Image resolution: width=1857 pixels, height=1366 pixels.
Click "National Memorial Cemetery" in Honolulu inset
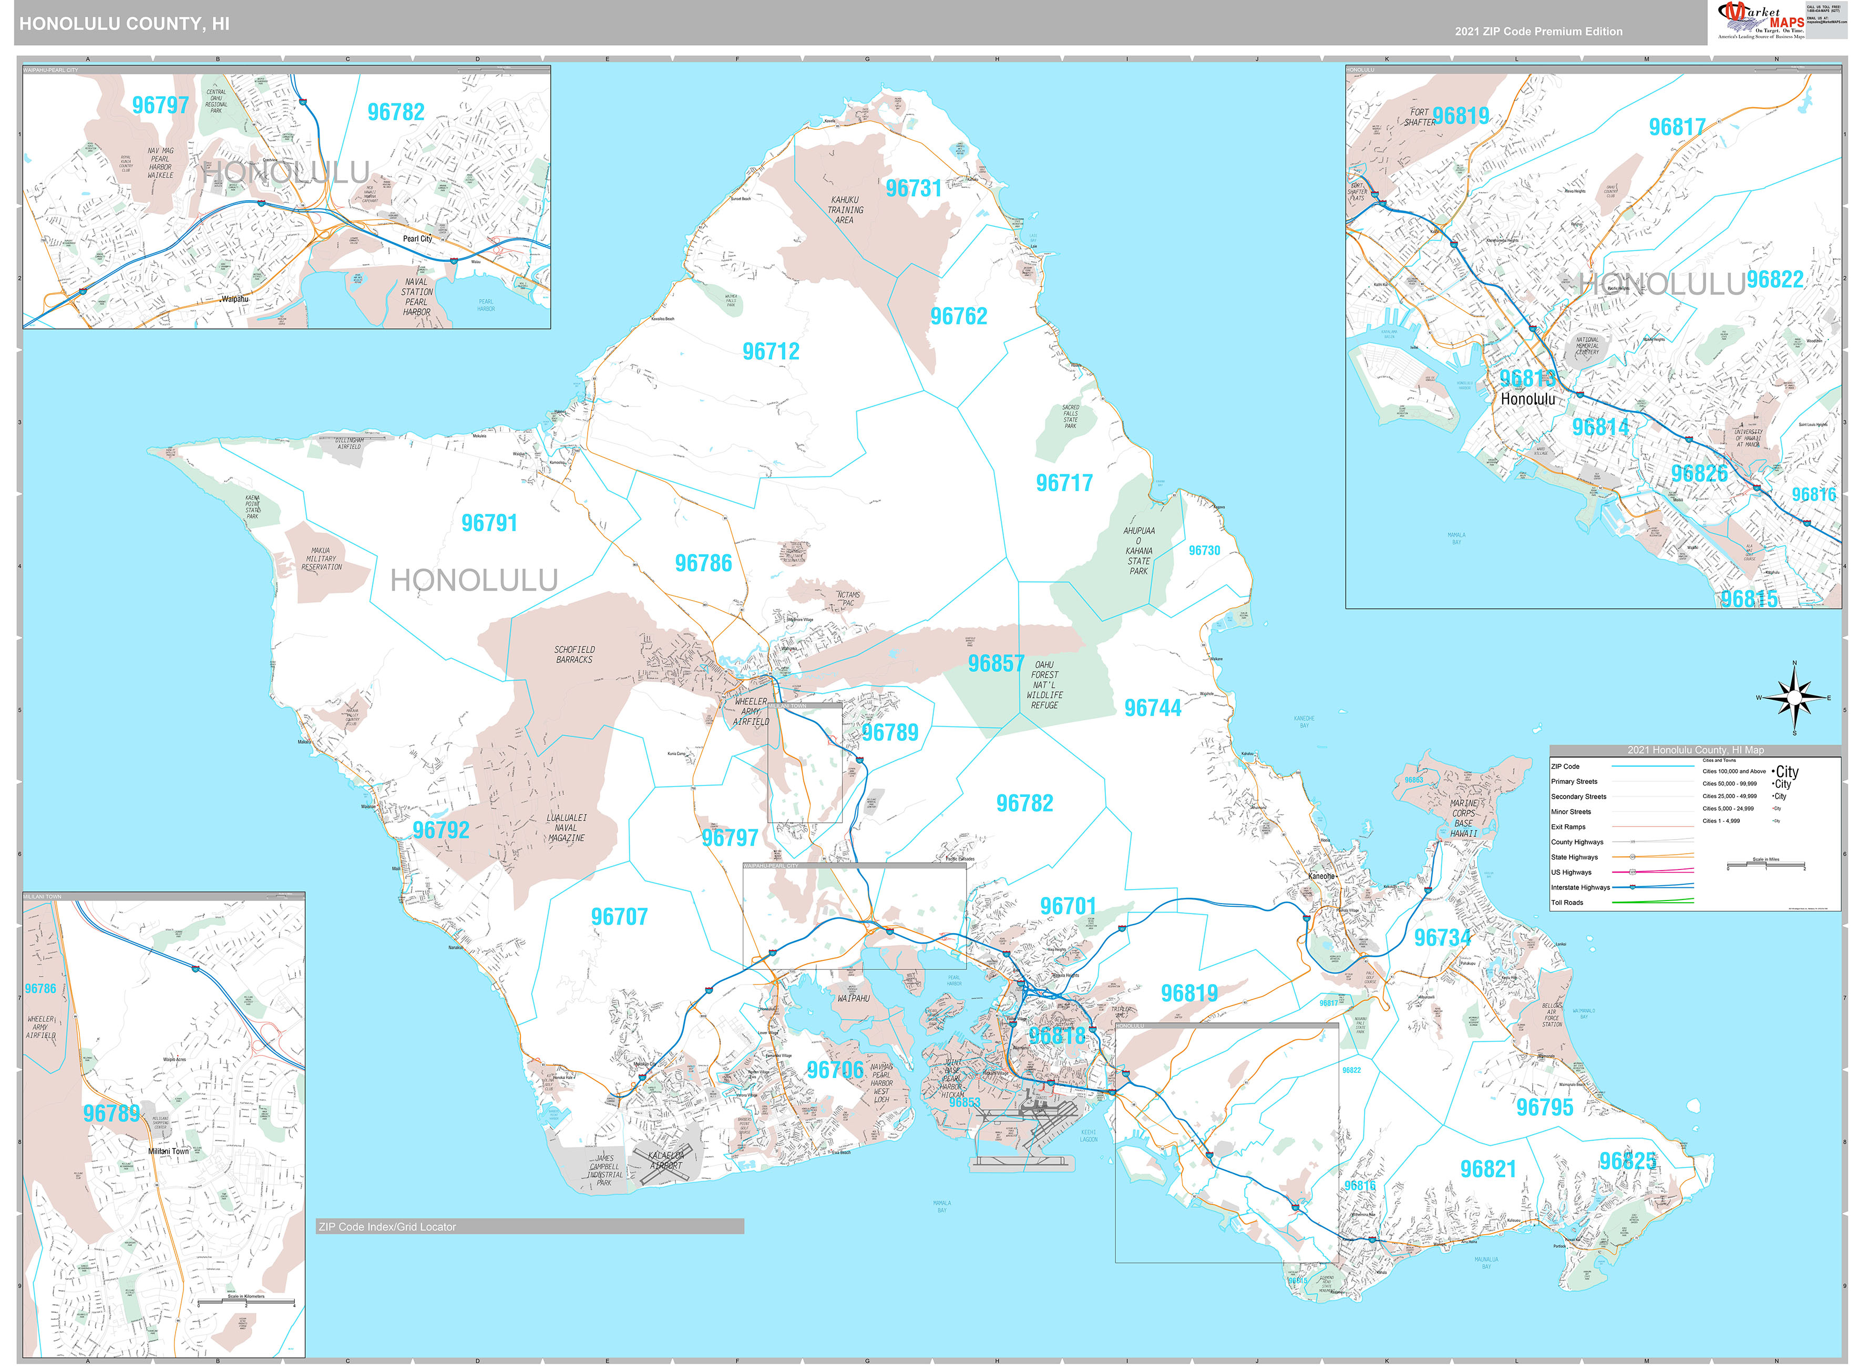click(x=1587, y=346)
